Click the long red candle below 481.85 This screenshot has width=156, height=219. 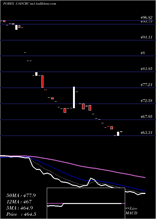42,82
